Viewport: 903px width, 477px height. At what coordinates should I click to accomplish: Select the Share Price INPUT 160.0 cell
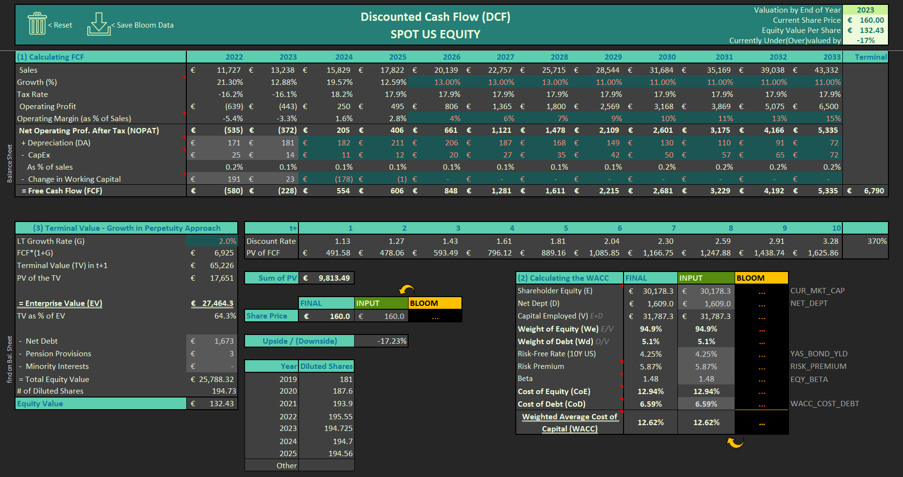coord(381,316)
